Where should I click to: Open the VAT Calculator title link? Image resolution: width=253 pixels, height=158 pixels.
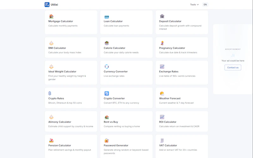(168, 145)
